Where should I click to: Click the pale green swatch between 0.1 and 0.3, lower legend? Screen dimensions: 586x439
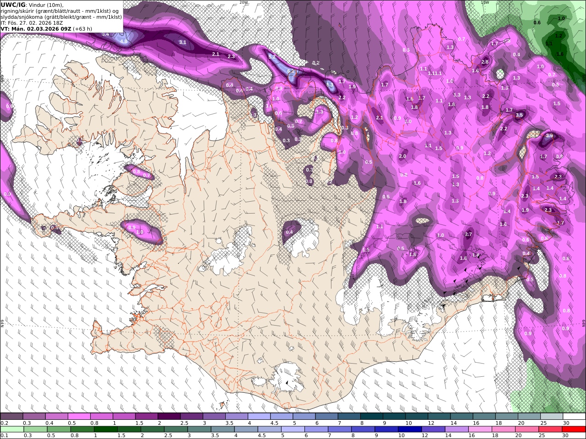12,429
